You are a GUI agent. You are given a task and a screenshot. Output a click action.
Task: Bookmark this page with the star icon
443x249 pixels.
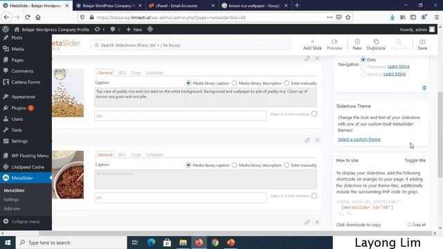click(348, 17)
